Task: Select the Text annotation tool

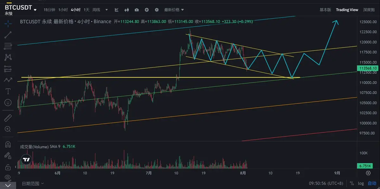Action: (8, 91)
